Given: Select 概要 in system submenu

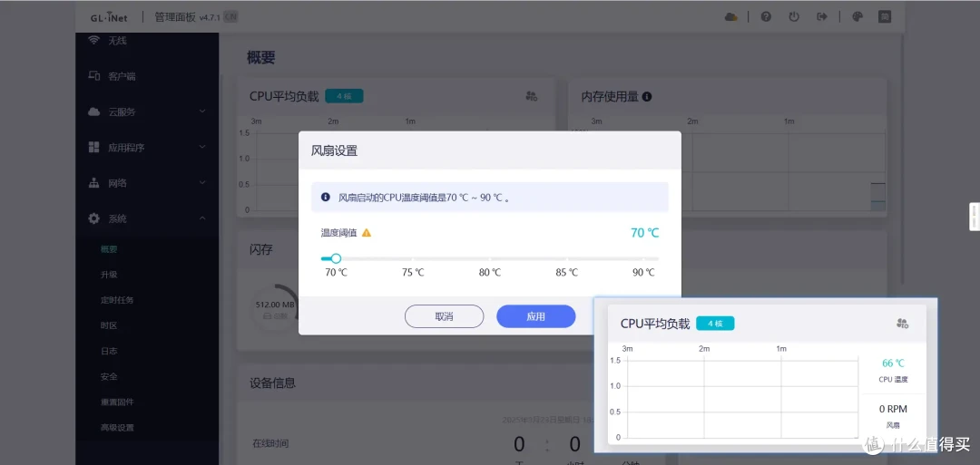Looking at the screenshot, I should 109,249.
